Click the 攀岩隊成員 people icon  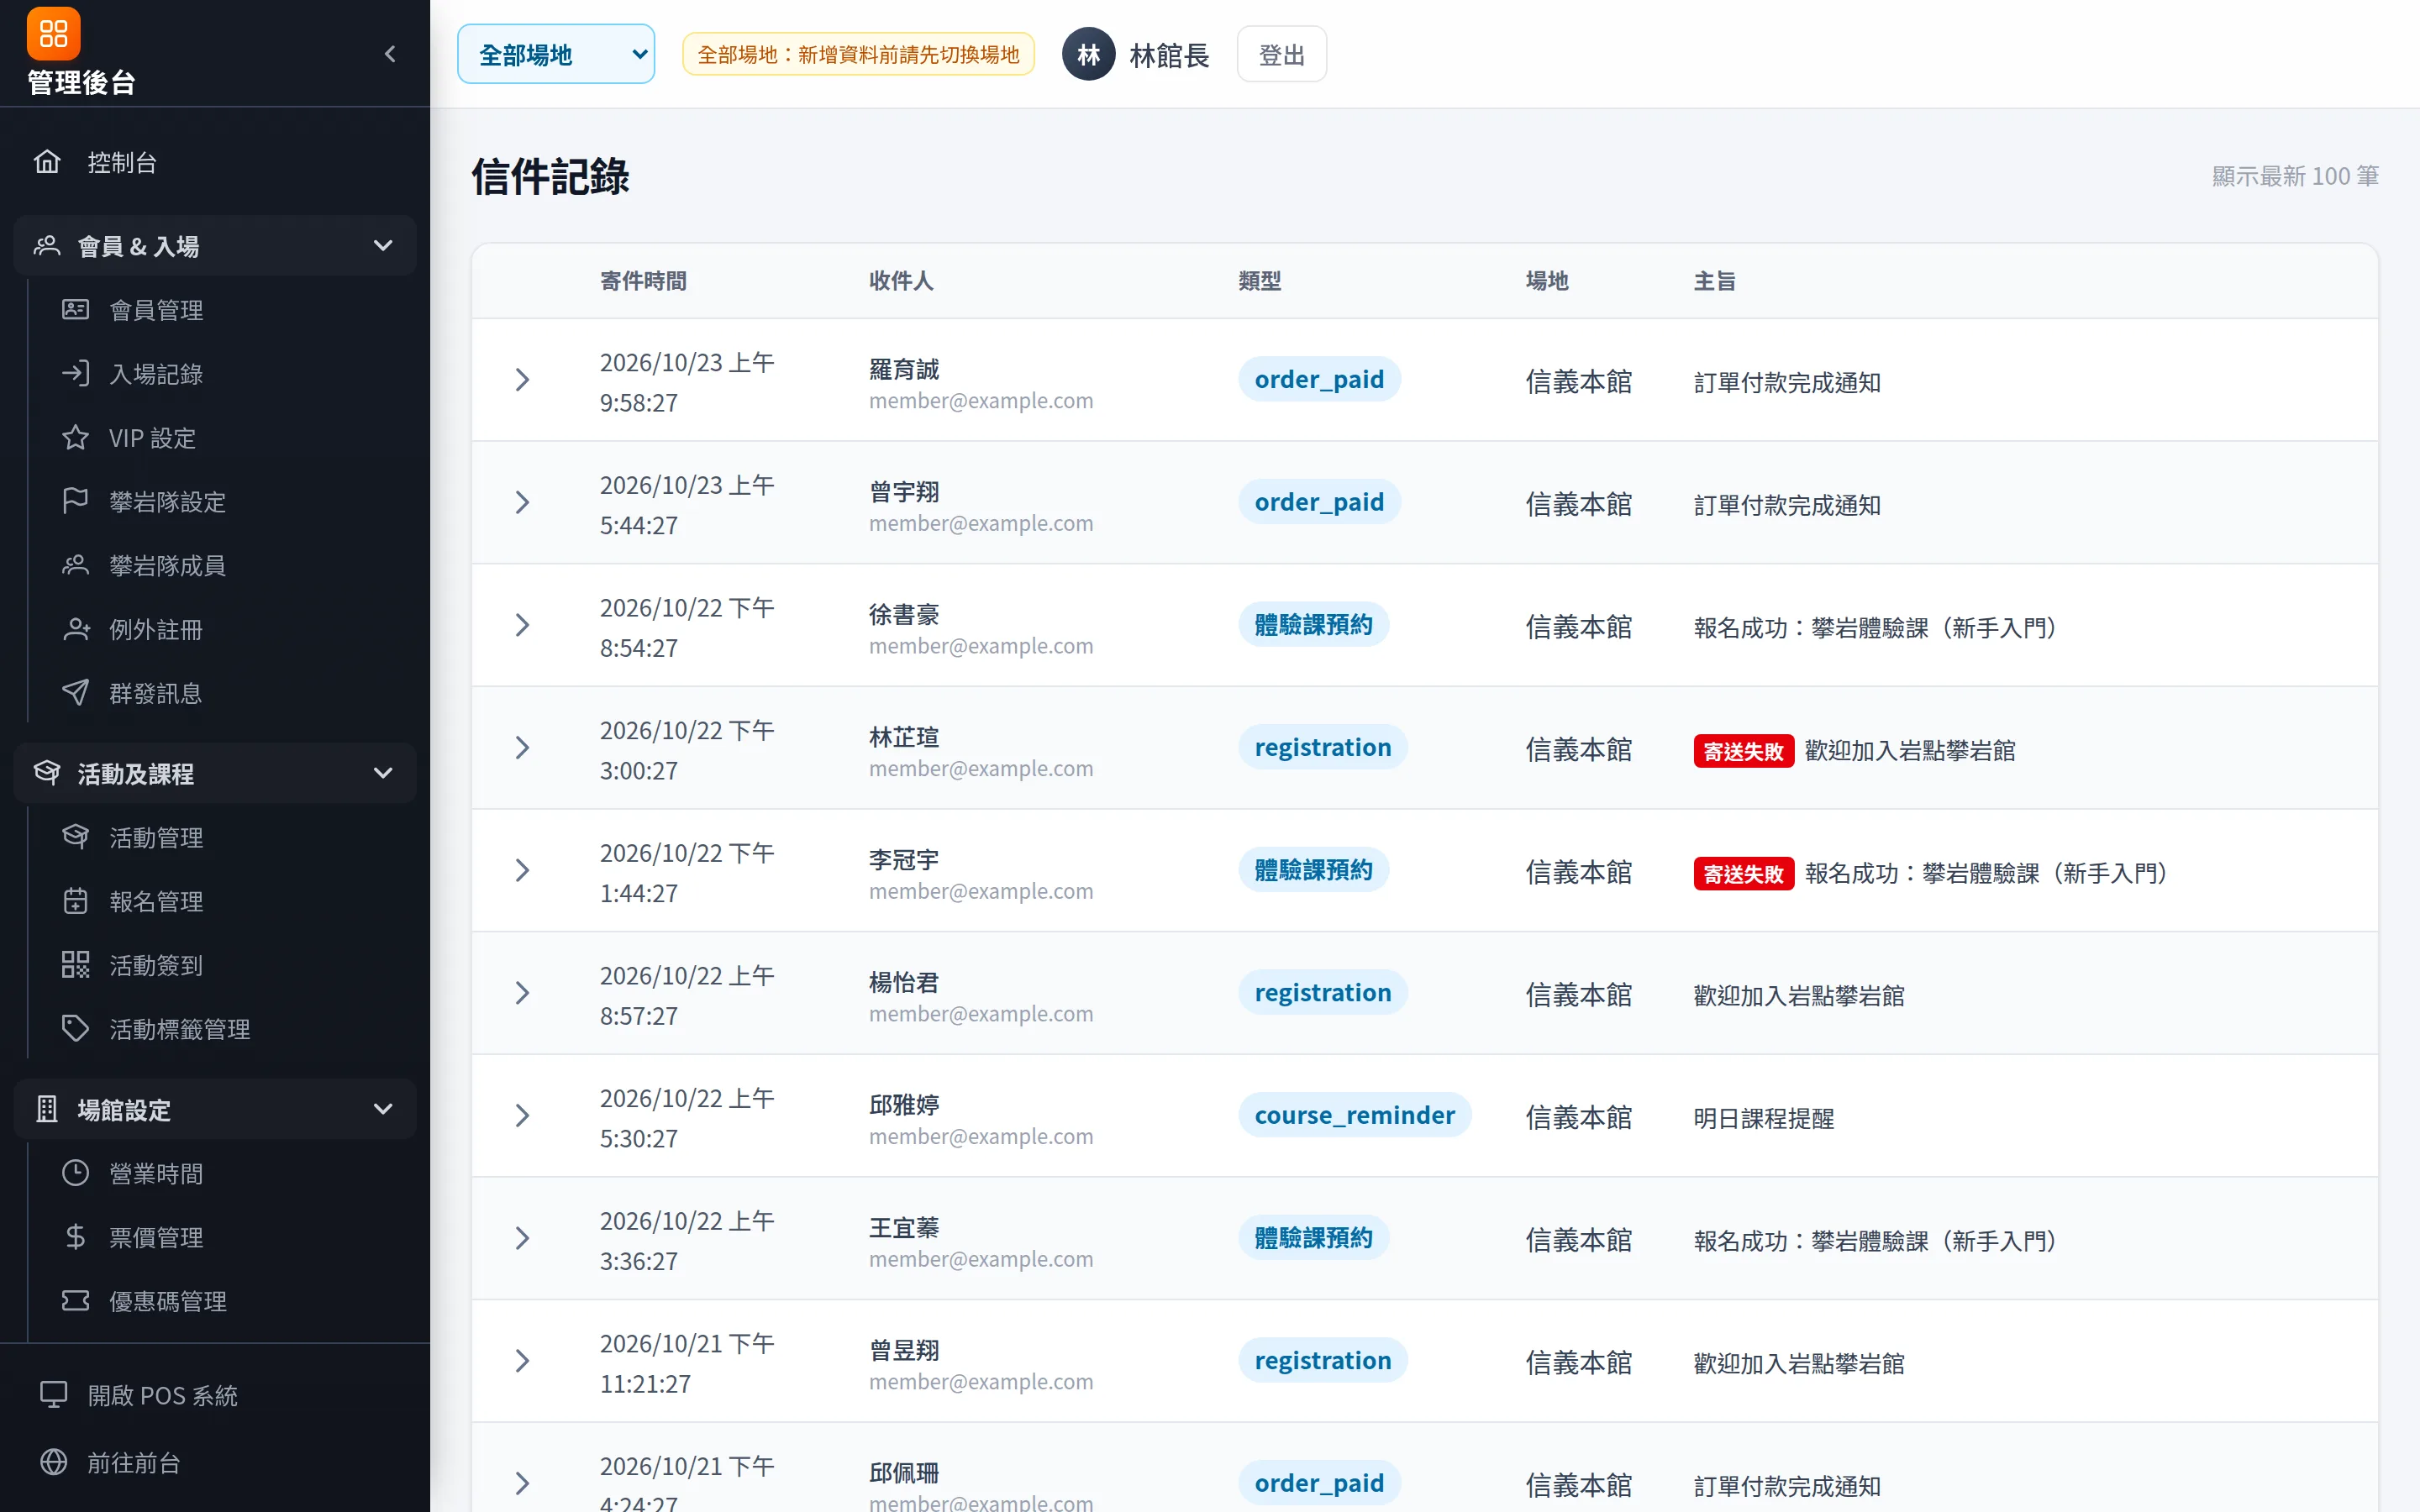[x=75, y=565]
